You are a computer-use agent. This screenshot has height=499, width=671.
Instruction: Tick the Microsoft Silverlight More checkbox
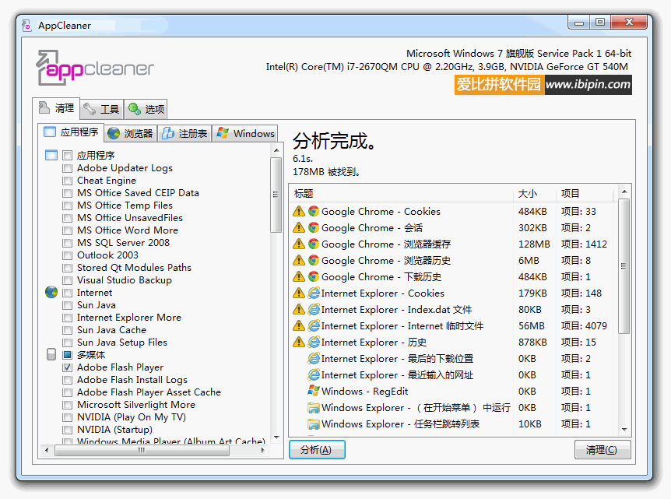pos(67,405)
